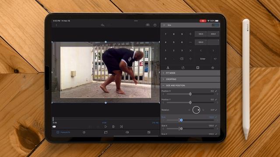Open the three-dot multitasking menu
Image resolution: width=280 pixels, height=157 pixels.
(136, 21)
